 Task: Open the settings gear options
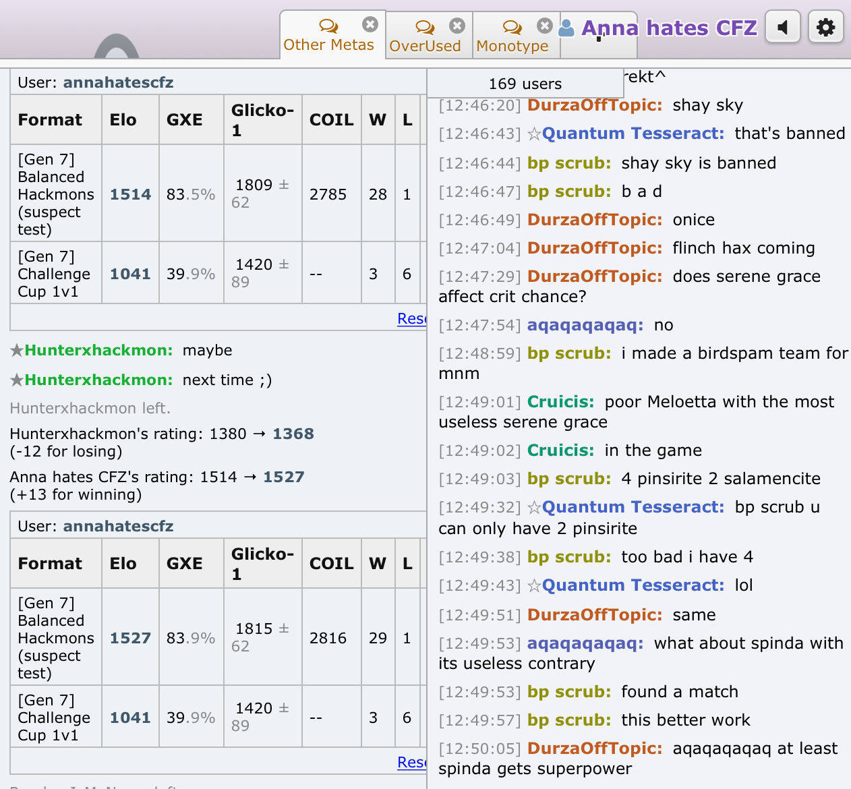click(x=825, y=28)
